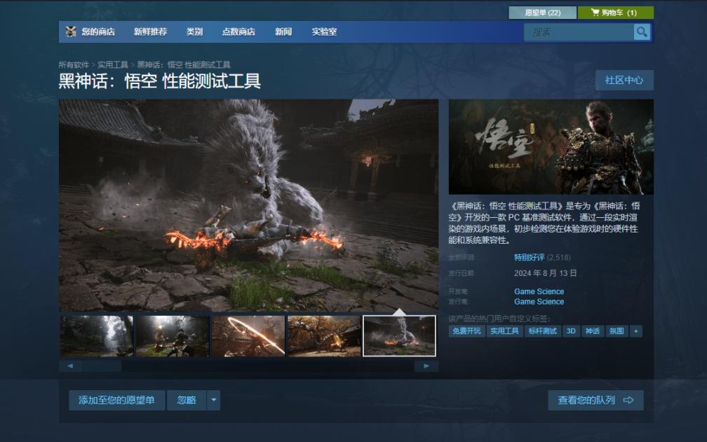Click 查看您的队列 button
The width and height of the screenshot is (707, 442).
click(x=595, y=400)
